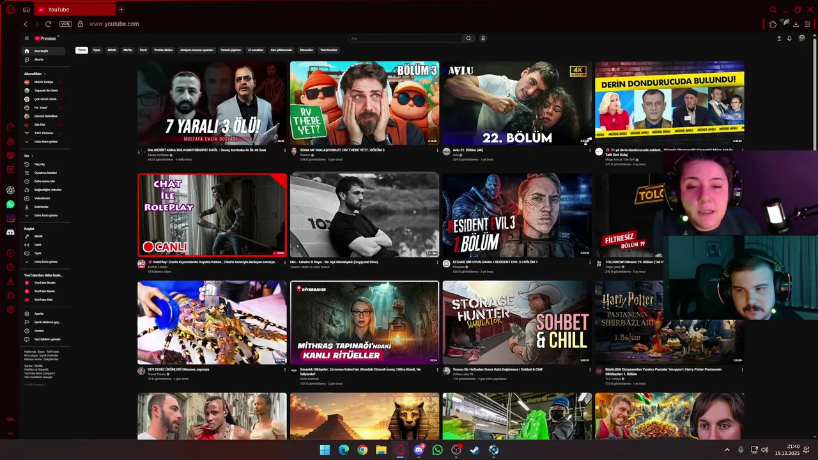The width and height of the screenshot is (818, 460).
Task: Open Oynatma listeleri in sidebar
Action: point(45,172)
